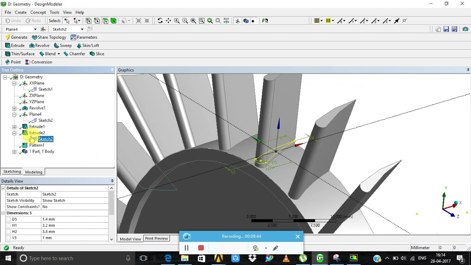This screenshot has height=265, width=471.
Task: Expand the Revolve1 tree node
Action: pyautogui.click(x=14, y=108)
